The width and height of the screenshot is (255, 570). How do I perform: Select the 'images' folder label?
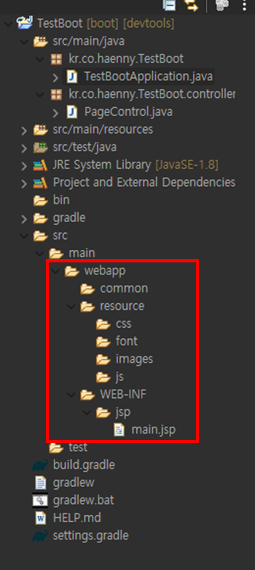pos(134,359)
